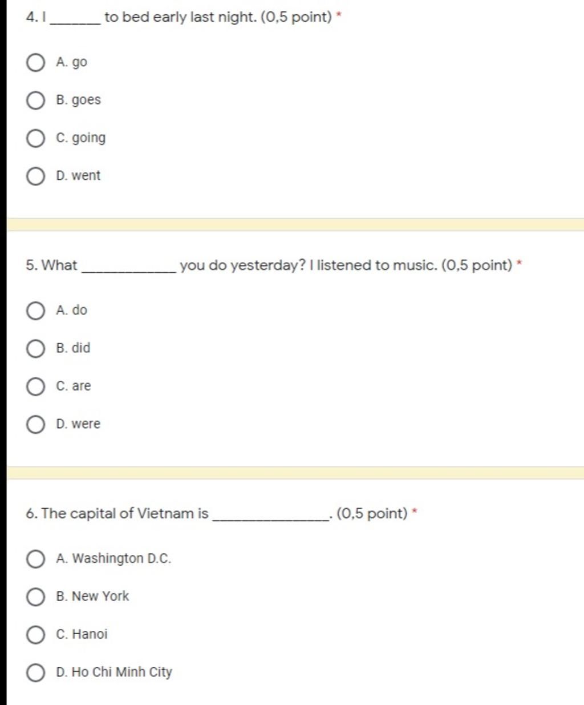
Task: Select 'A. do' for question 5
Action: (x=35, y=311)
